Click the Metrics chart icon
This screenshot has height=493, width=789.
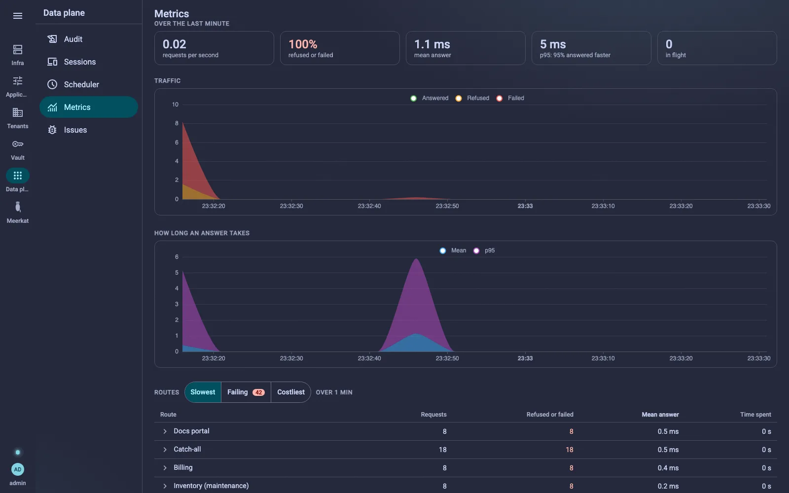52,107
